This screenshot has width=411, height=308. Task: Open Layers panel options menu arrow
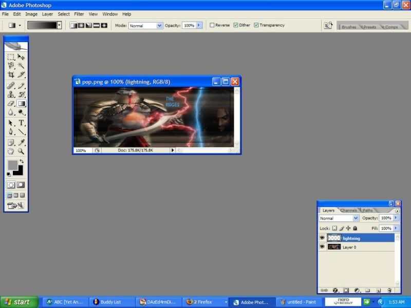[x=397, y=211]
